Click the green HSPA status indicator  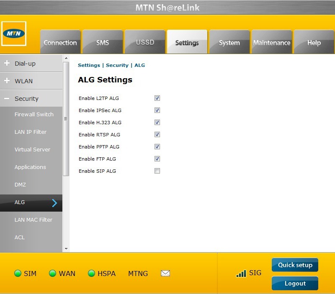[91, 274]
